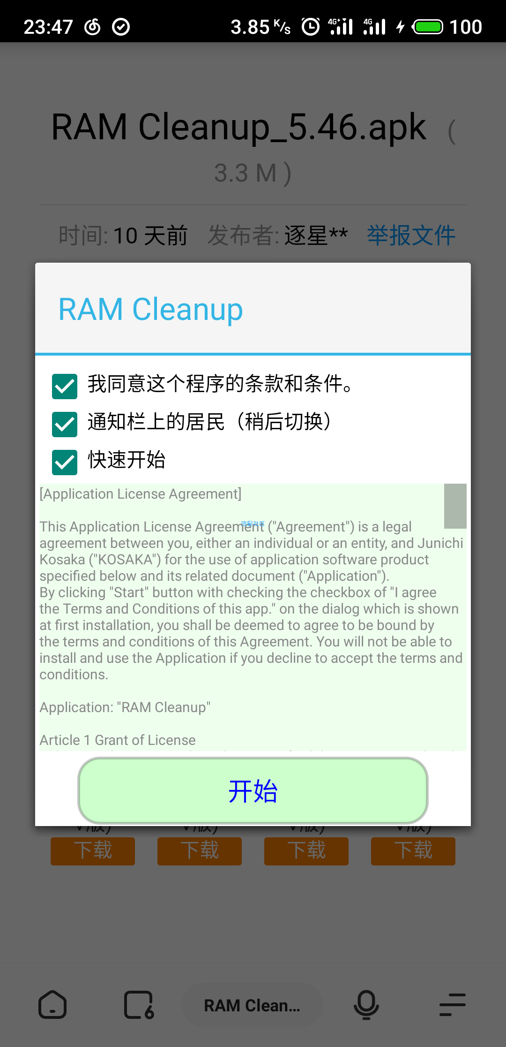Image resolution: width=506 pixels, height=1047 pixels.
Task: Open the browser menu lines icon
Action: pyautogui.click(x=453, y=1005)
